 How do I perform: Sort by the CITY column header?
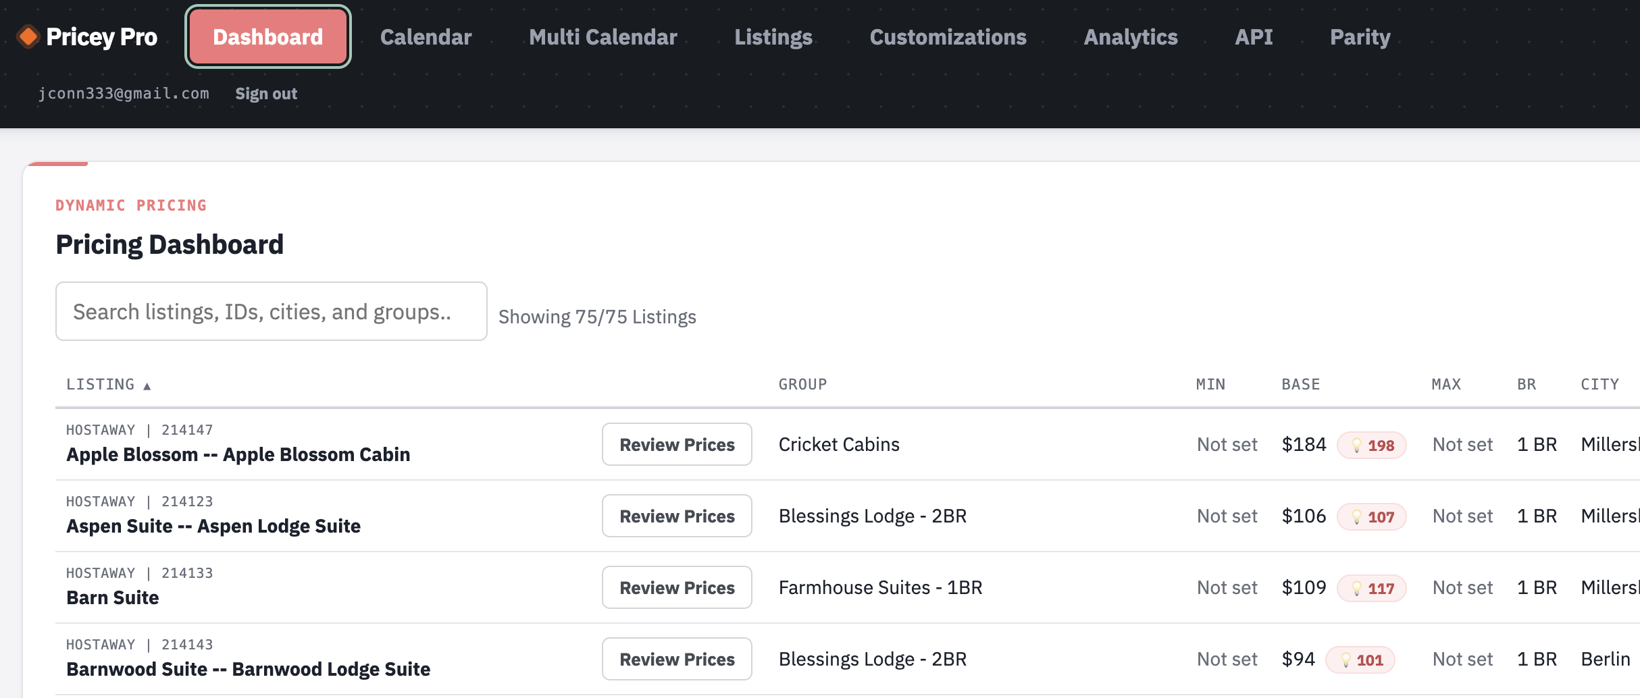pyautogui.click(x=1600, y=384)
